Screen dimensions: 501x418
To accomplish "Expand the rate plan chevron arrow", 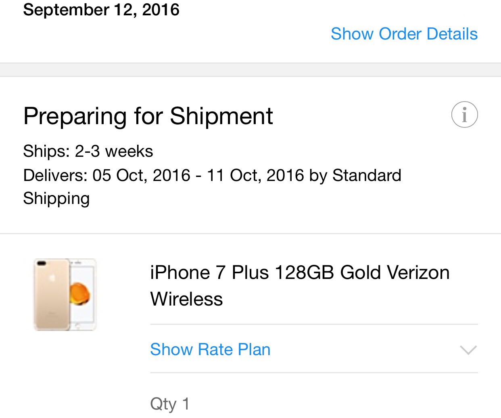I will click(468, 349).
